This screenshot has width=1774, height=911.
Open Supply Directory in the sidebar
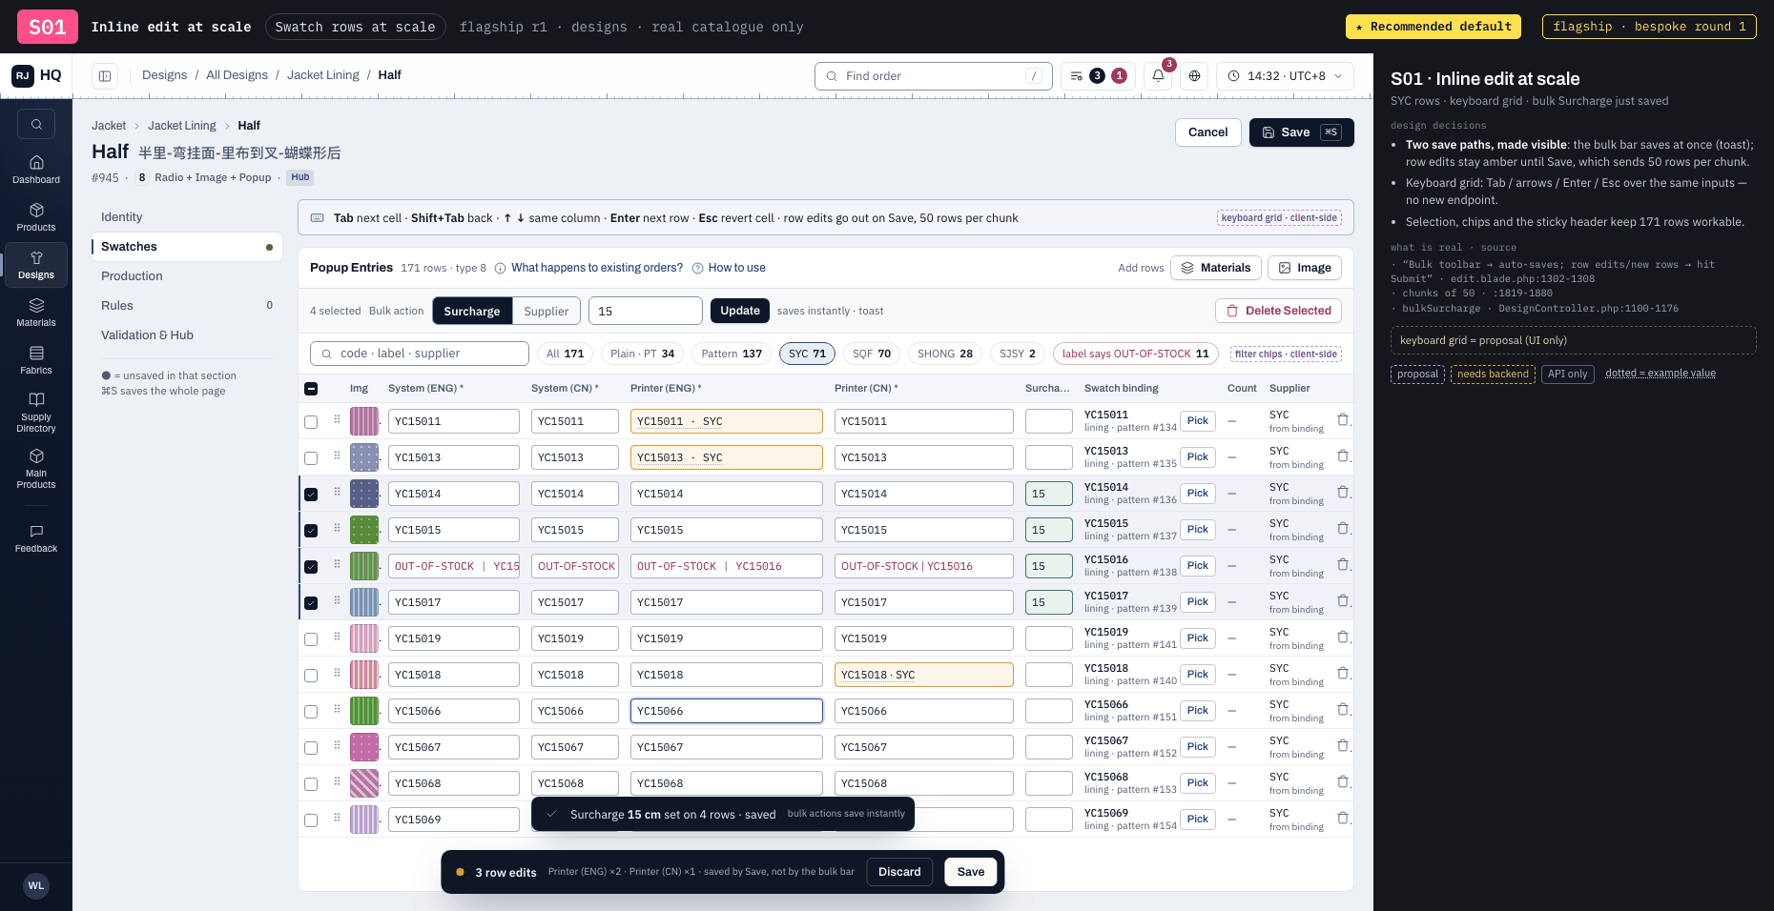pyautogui.click(x=36, y=412)
